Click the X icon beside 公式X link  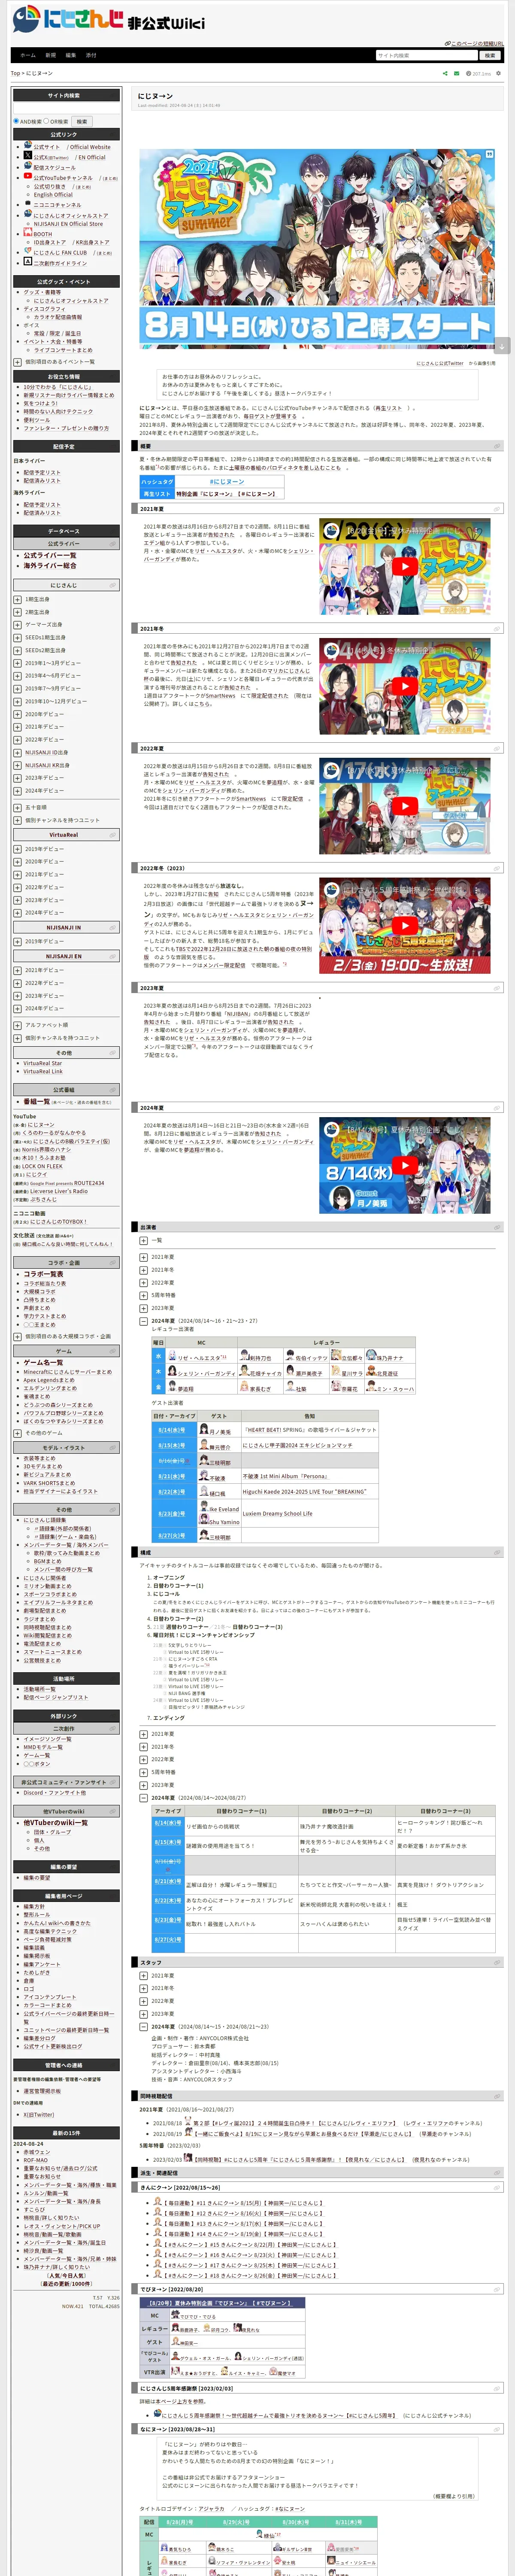[x=28, y=156]
